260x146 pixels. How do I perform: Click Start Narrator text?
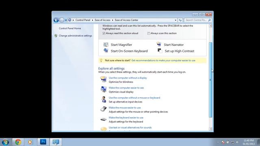(173, 45)
